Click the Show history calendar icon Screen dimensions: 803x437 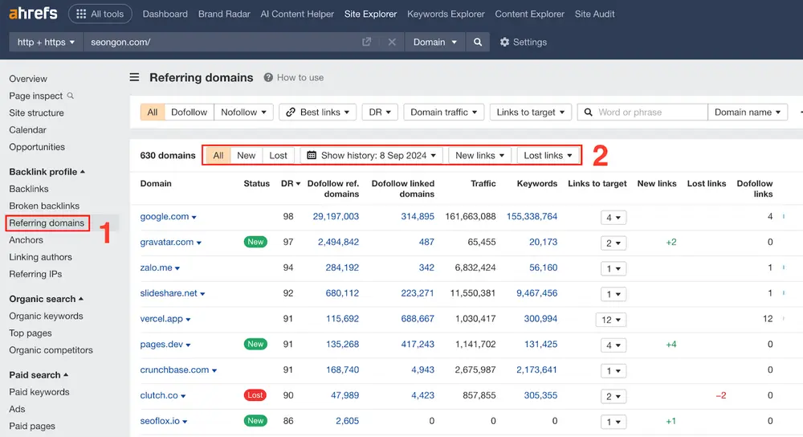312,155
